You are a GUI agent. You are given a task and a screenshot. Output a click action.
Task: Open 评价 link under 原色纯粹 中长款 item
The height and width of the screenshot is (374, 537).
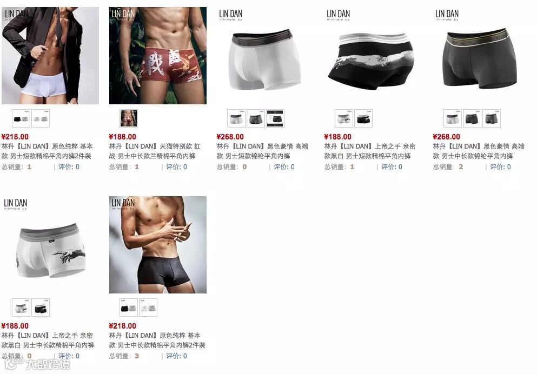click(x=176, y=356)
